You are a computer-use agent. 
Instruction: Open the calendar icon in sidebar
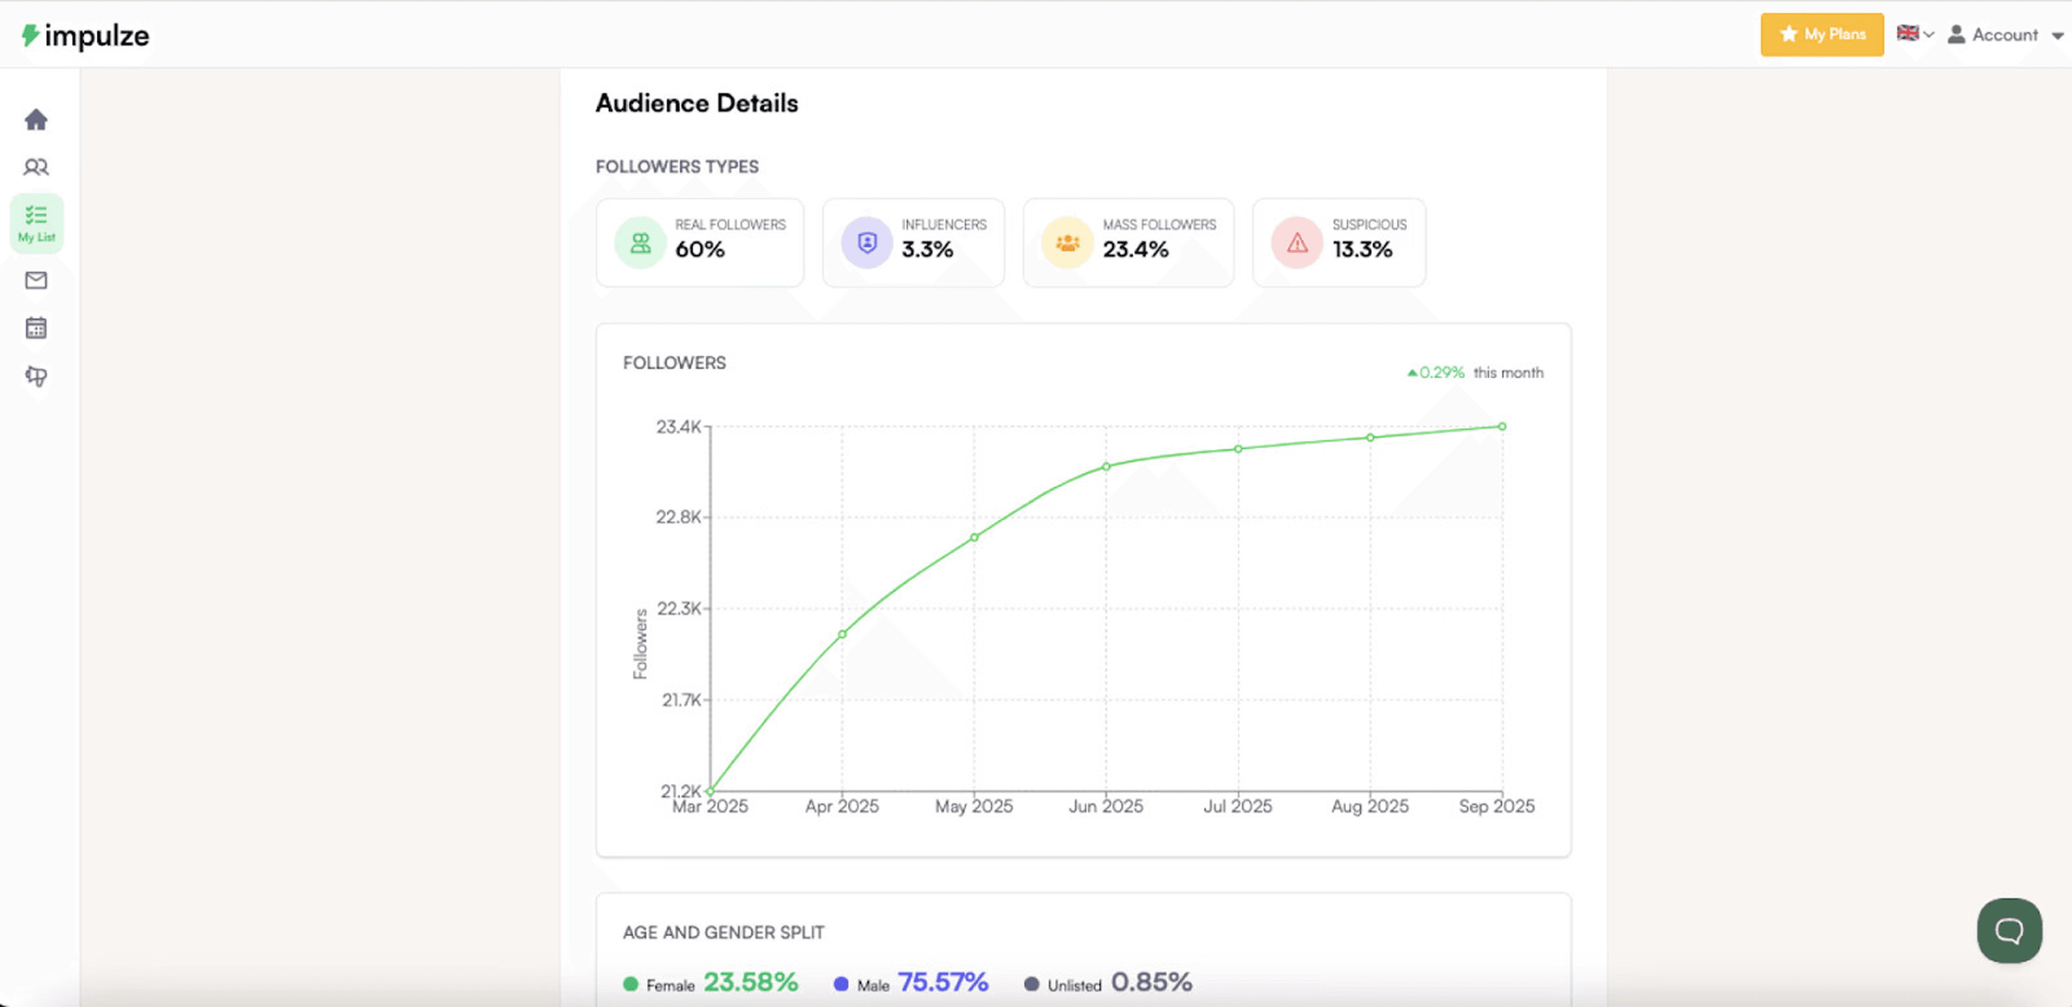(36, 328)
